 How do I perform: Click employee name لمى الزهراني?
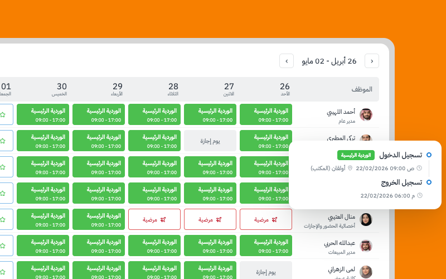tap(342, 270)
